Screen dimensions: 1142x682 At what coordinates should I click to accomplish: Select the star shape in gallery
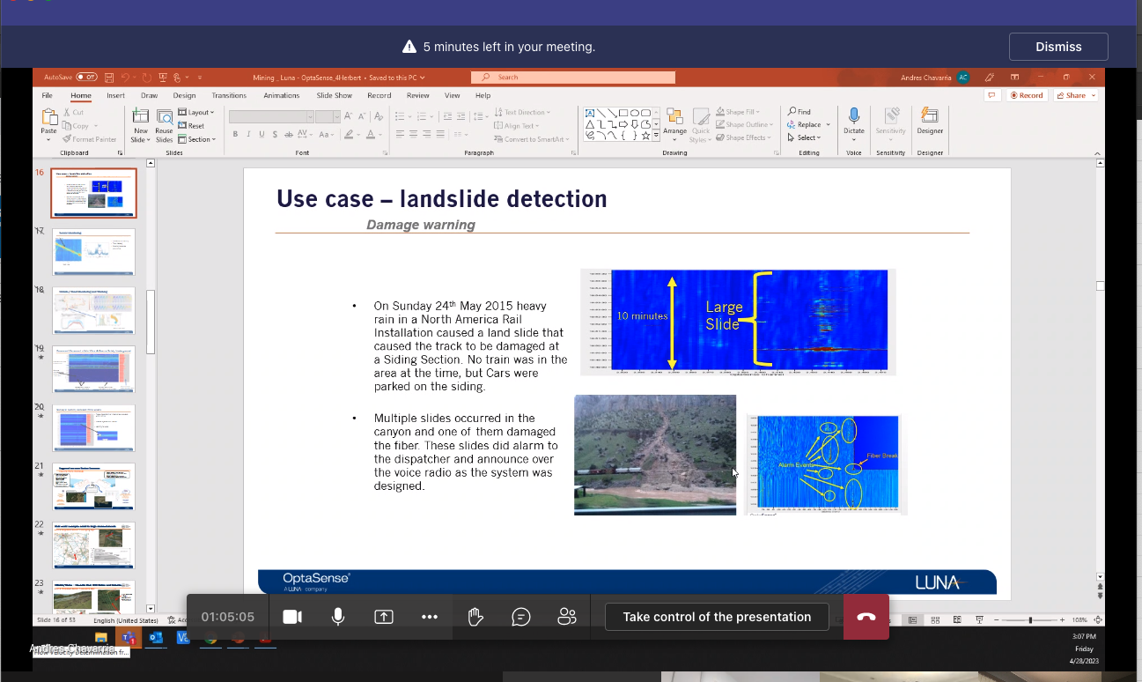click(645, 136)
